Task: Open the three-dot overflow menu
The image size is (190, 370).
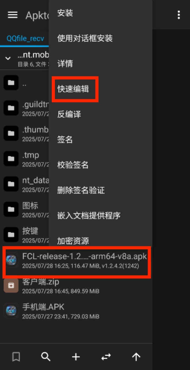Action: pos(179,15)
